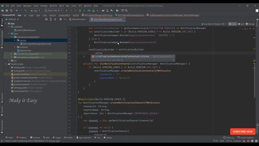The width and height of the screenshot is (259, 146).
Task: Open the Resource Manager side tab
Action: pyautogui.click(x=2, y=39)
